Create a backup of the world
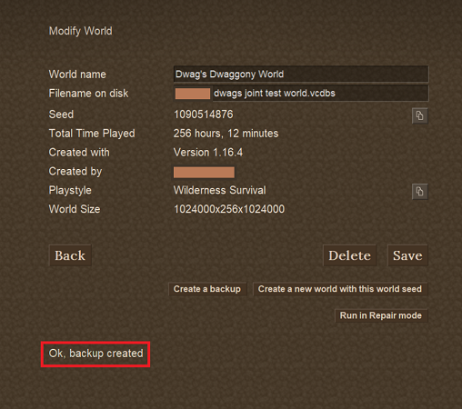Screen dimensions: 462x409 pyautogui.click(x=207, y=289)
